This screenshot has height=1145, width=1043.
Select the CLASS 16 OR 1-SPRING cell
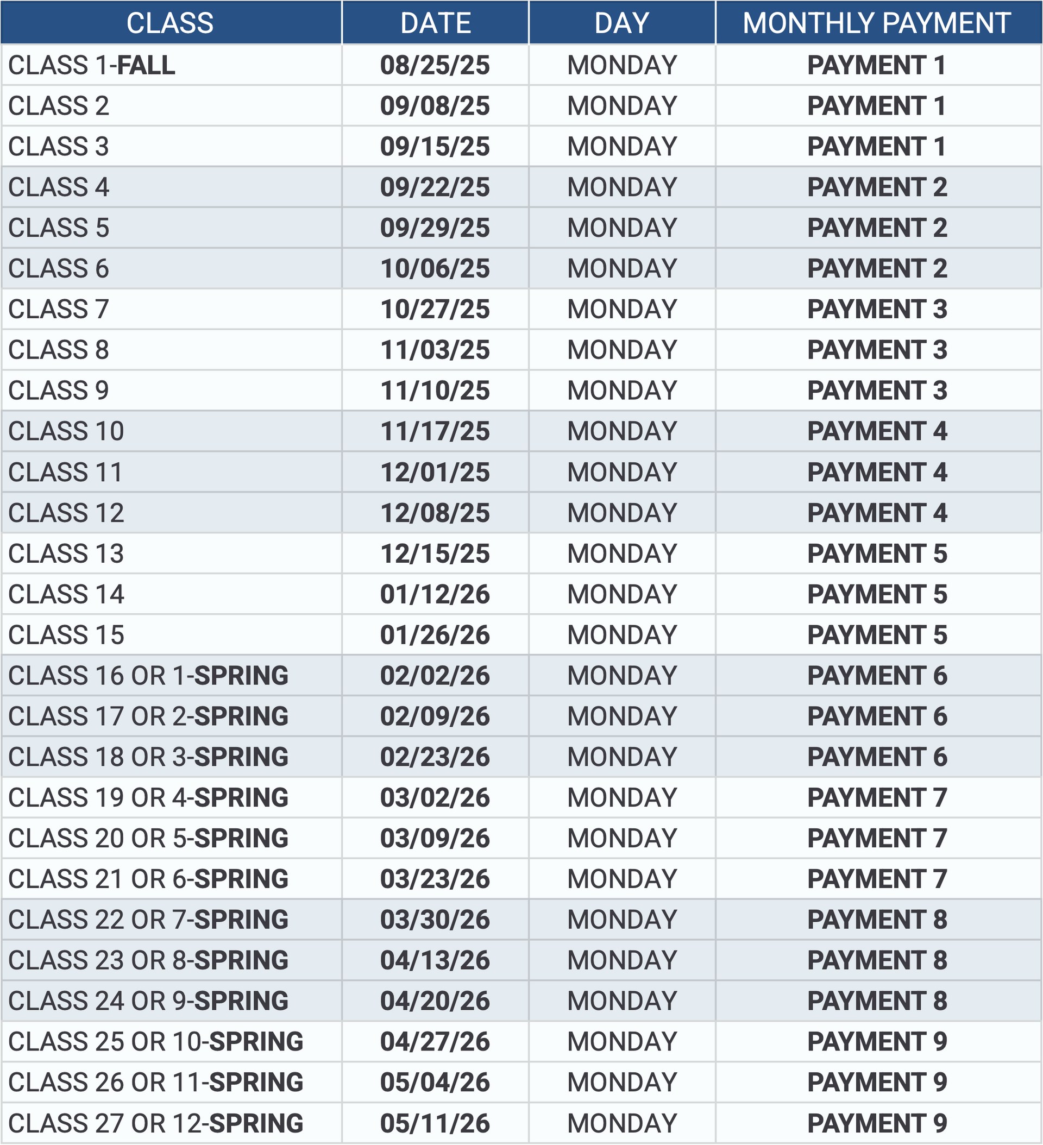point(148,676)
